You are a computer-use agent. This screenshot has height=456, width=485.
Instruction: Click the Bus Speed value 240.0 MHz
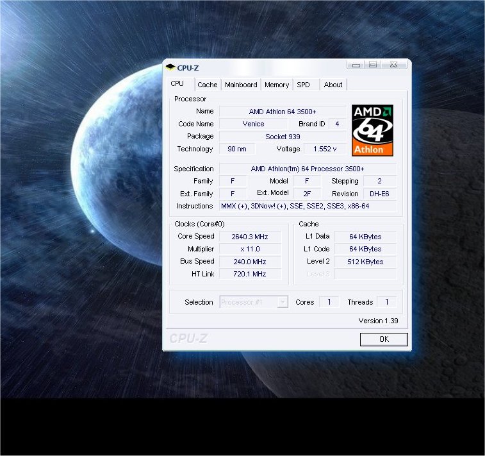click(x=250, y=262)
